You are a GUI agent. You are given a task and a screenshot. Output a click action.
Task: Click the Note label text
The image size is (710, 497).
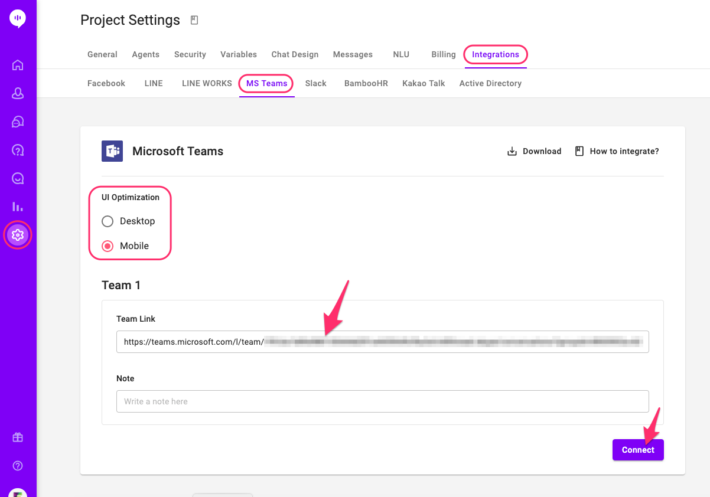pyautogui.click(x=125, y=378)
